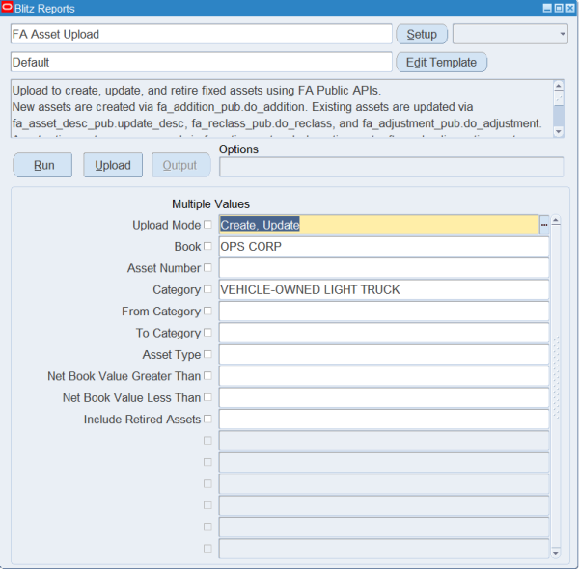Maximize the Blitz Reports window
Viewport: 579px width, 569px height.
click(x=559, y=8)
